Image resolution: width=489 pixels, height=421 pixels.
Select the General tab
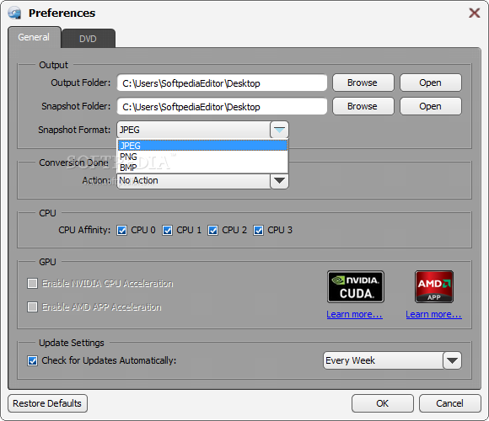tap(34, 37)
